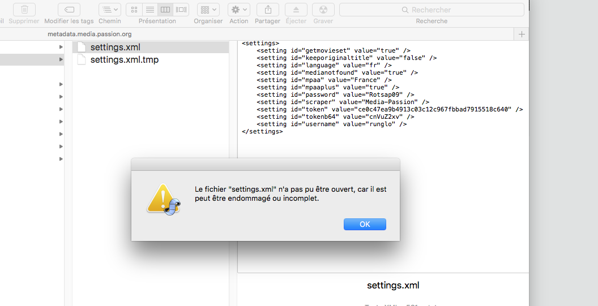The image size is (598, 306).
Task: Click the warning icon in the dialog
Action: [x=164, y=199]
